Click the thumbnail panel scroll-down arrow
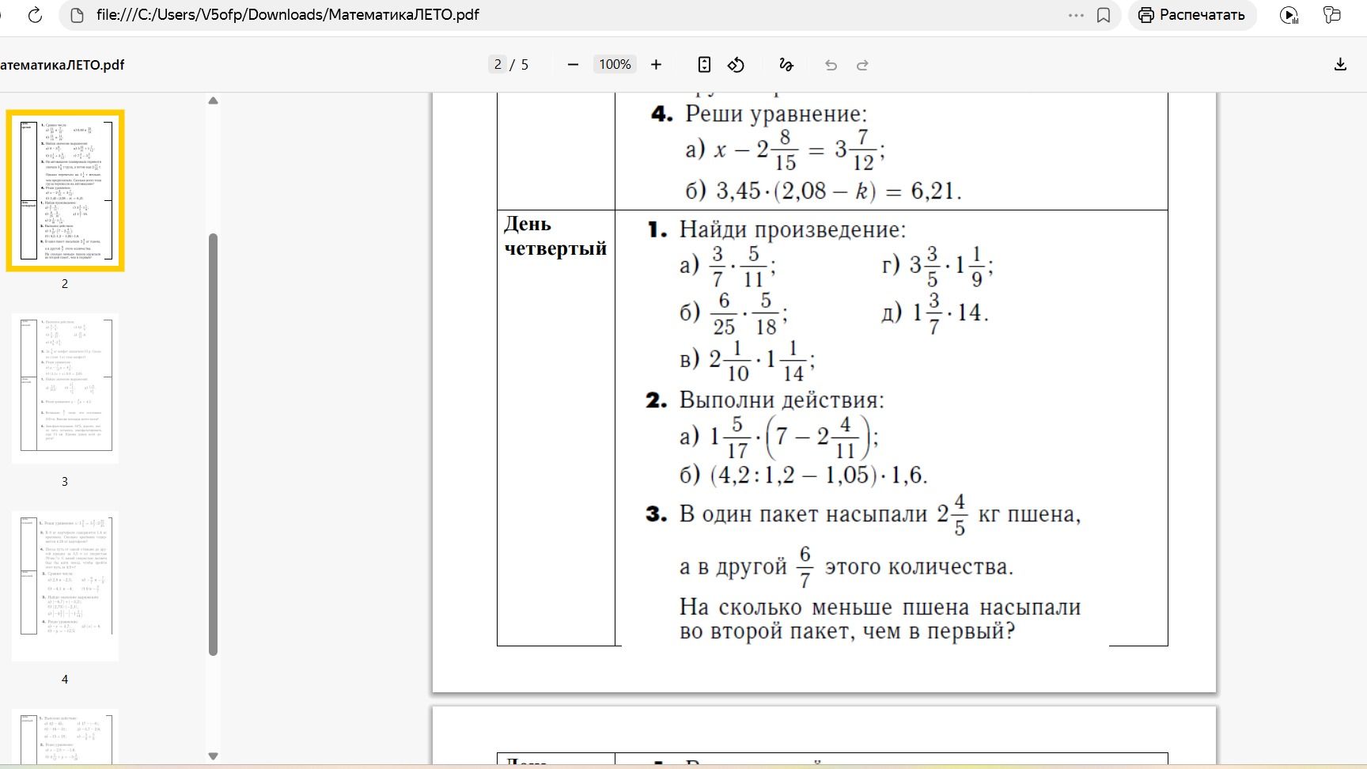Viewport: 1367px width, 769px height. tap(213, 756)
